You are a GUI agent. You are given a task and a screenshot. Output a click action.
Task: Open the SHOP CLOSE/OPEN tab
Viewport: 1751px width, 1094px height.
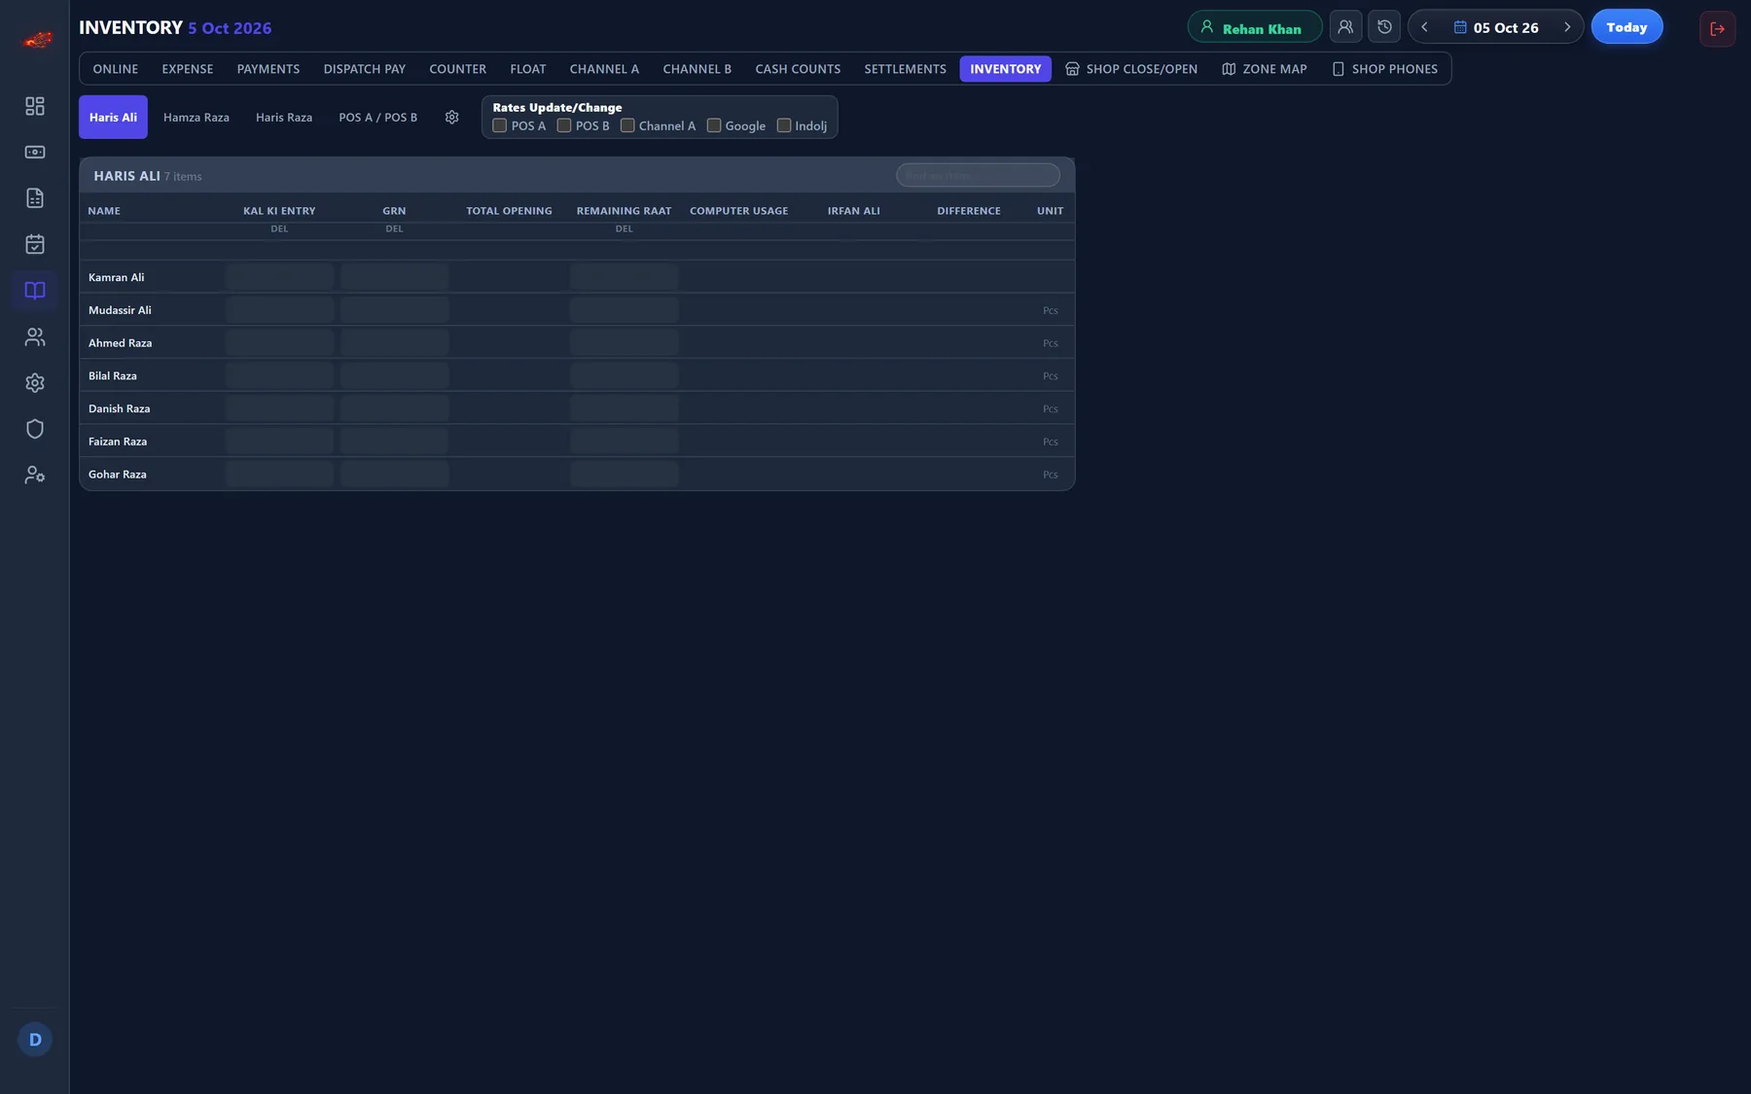[x=1131, y=69]
